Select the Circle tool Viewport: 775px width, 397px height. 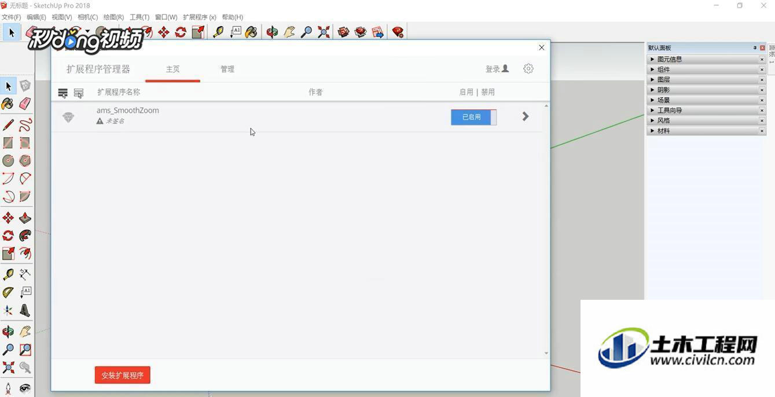(x=8, y=160)
